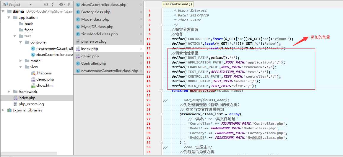Click the scroll from source target icon
Image resolution: width=343 pixels, height=157 pixels.
pos(46,4)
